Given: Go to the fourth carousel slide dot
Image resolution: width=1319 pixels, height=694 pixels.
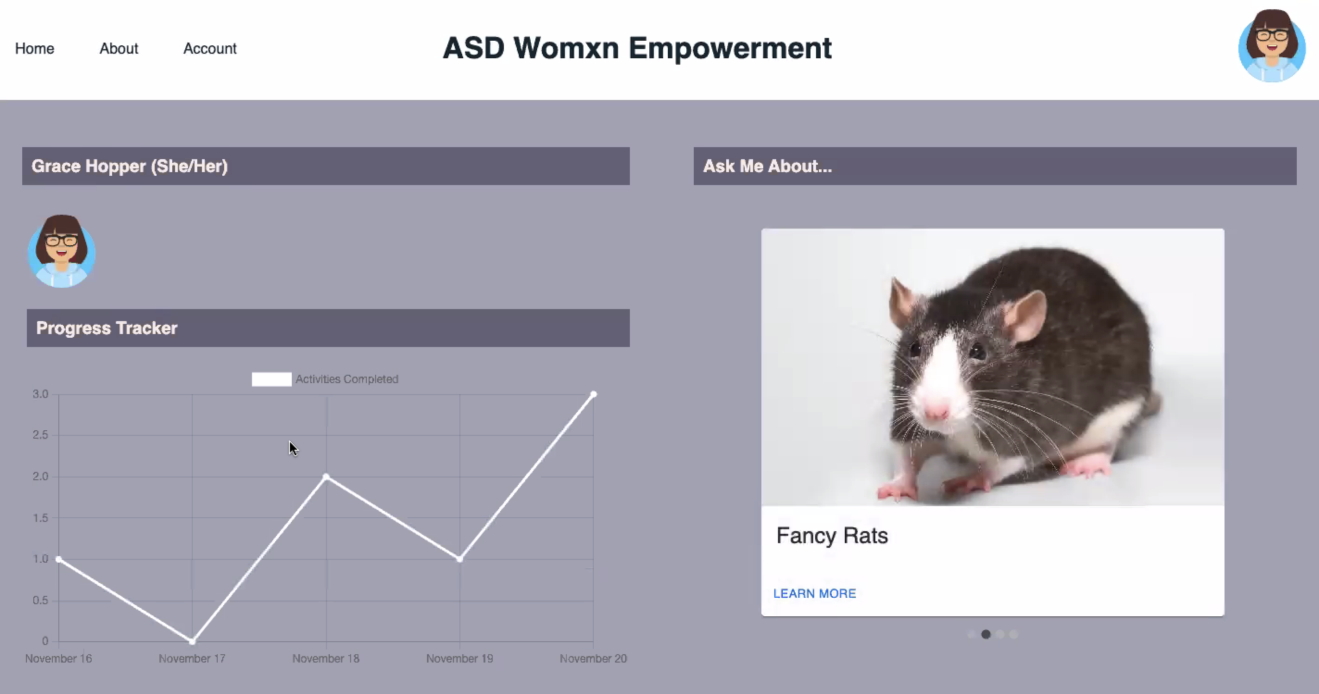Looking at the screenshot, I should pyautogui.click(x=1013, y=634).
